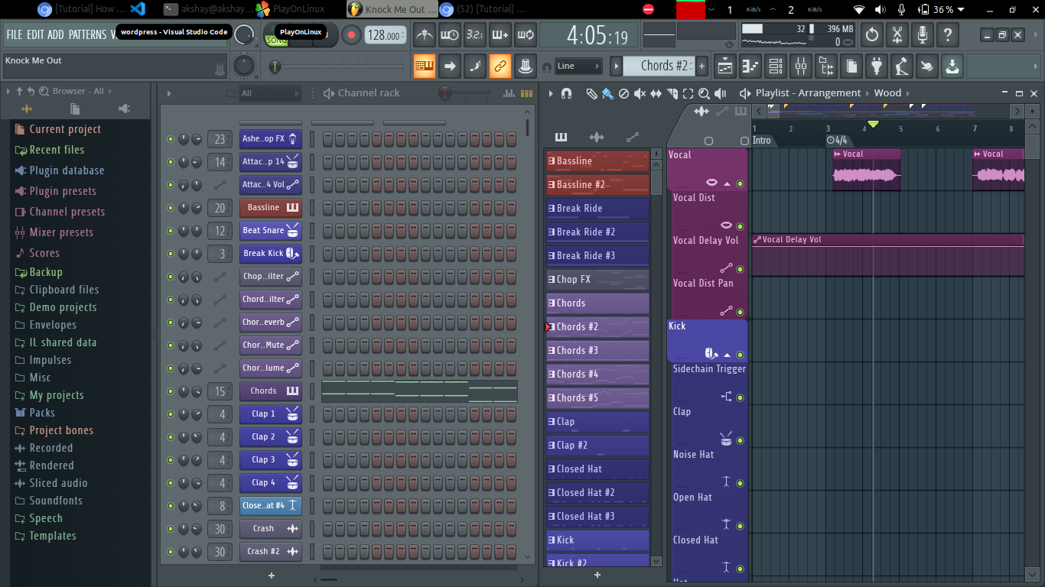The width and height of the screenshot is (1045, 587).
Task: Mute Clap 1 channel LED
Action: (171, 414)
